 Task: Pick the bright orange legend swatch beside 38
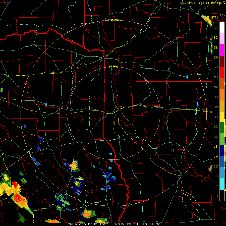pyautogui.click(x=222, y=95)
